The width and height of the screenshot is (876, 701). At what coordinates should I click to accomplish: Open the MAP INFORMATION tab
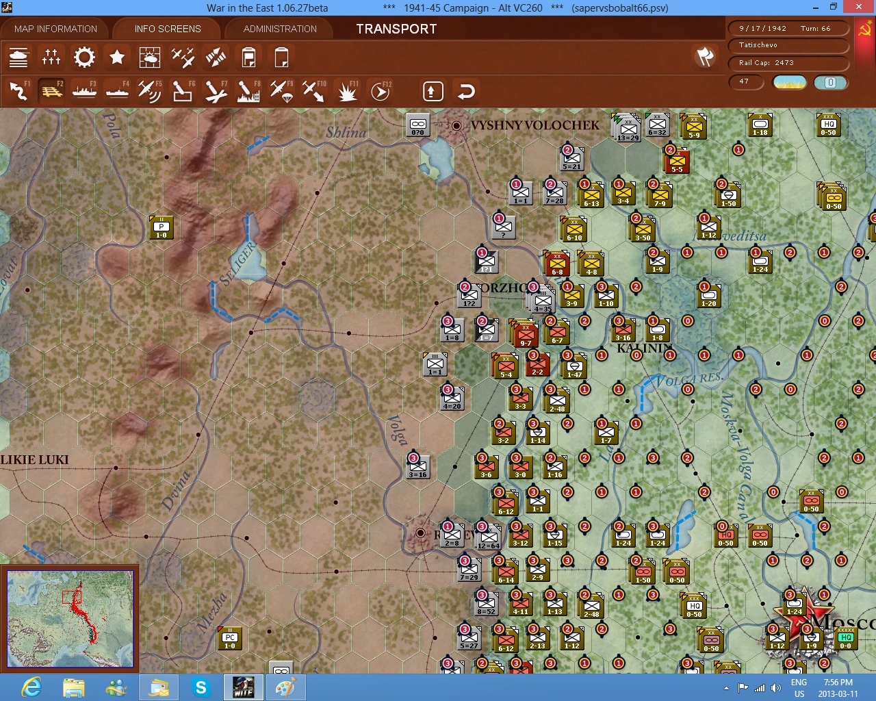pos(56,29)
